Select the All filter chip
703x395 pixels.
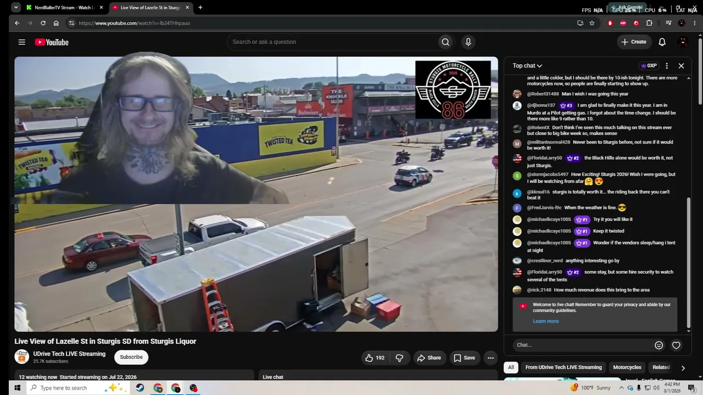click(511, 368)
